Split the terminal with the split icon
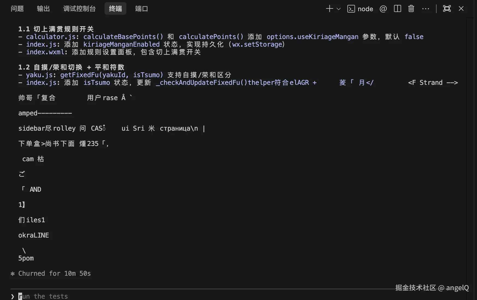The width and height of the screenshot is (477, 300). (397, 9)
